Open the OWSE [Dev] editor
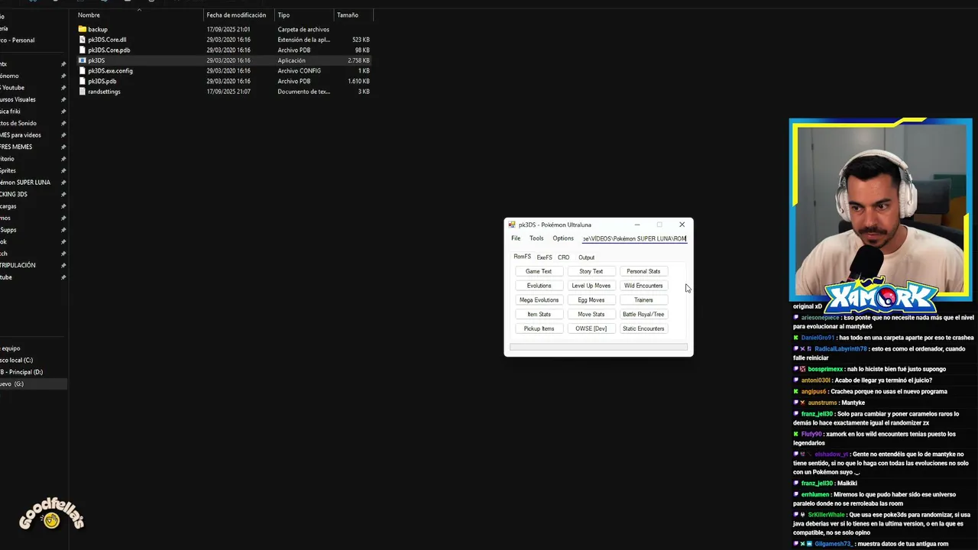This screenshot has height=550, width=978. (591, 328)
